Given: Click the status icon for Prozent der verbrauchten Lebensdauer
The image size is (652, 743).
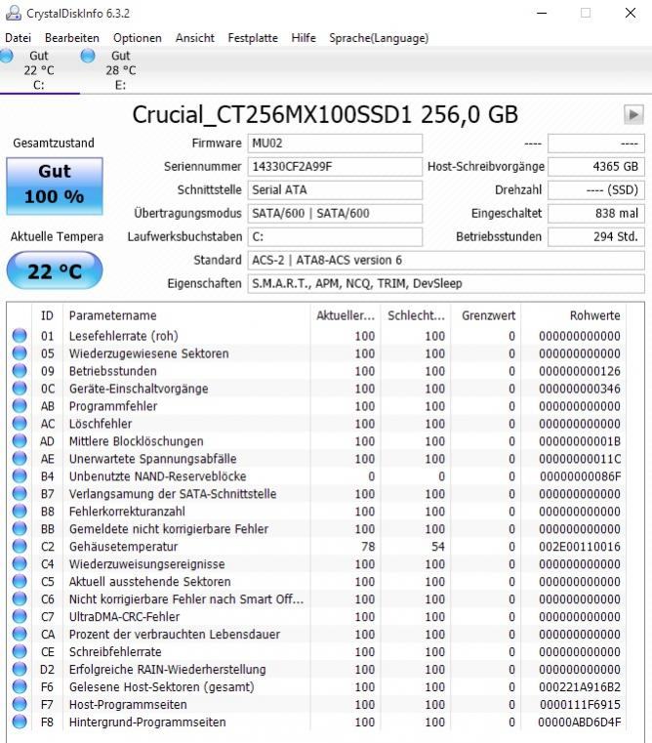Looking at the screenshot, I should click(x=20, y=634).
